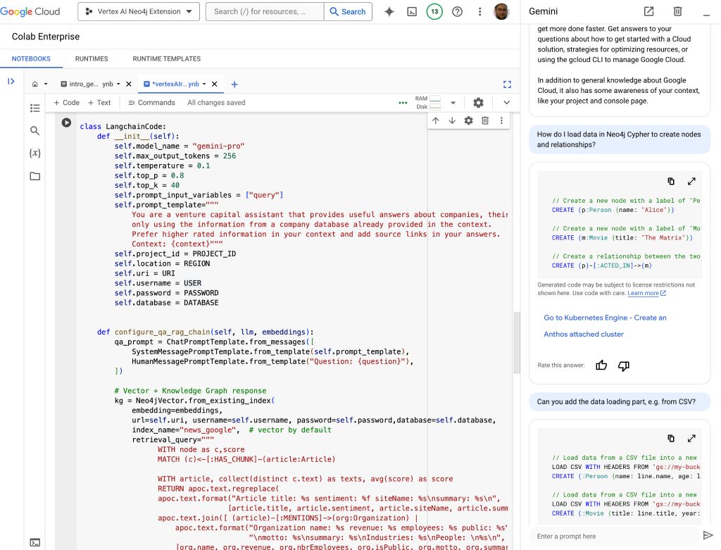Open the three green dots status indicator
Image resolution: width=721 pixels, height=550 pixels.
pyautogui.click(x=403, y=103)
